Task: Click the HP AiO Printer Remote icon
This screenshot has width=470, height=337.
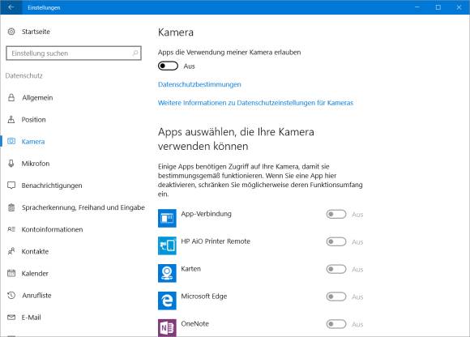Action: click(167, 245)
